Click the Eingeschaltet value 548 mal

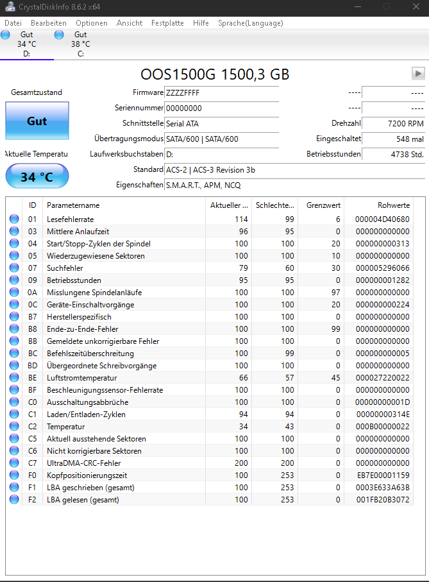(x=393, y=139)
